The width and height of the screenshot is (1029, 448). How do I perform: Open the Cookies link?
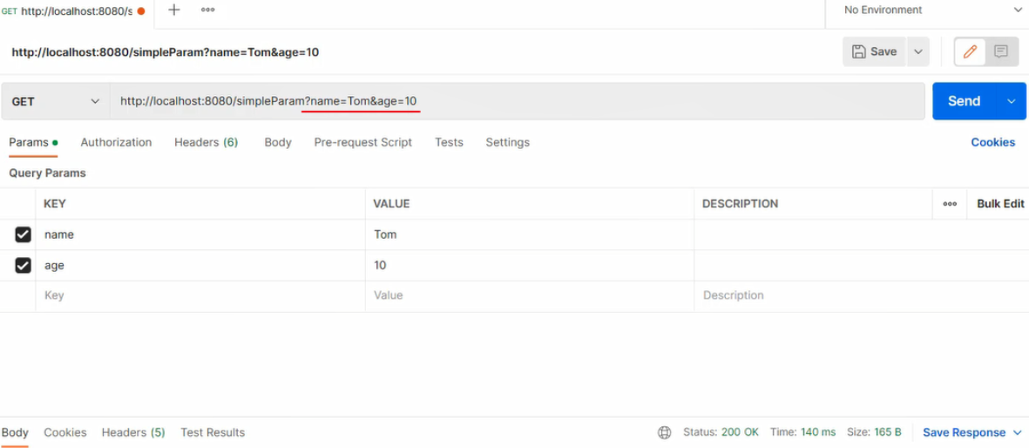tap(993, 143)
